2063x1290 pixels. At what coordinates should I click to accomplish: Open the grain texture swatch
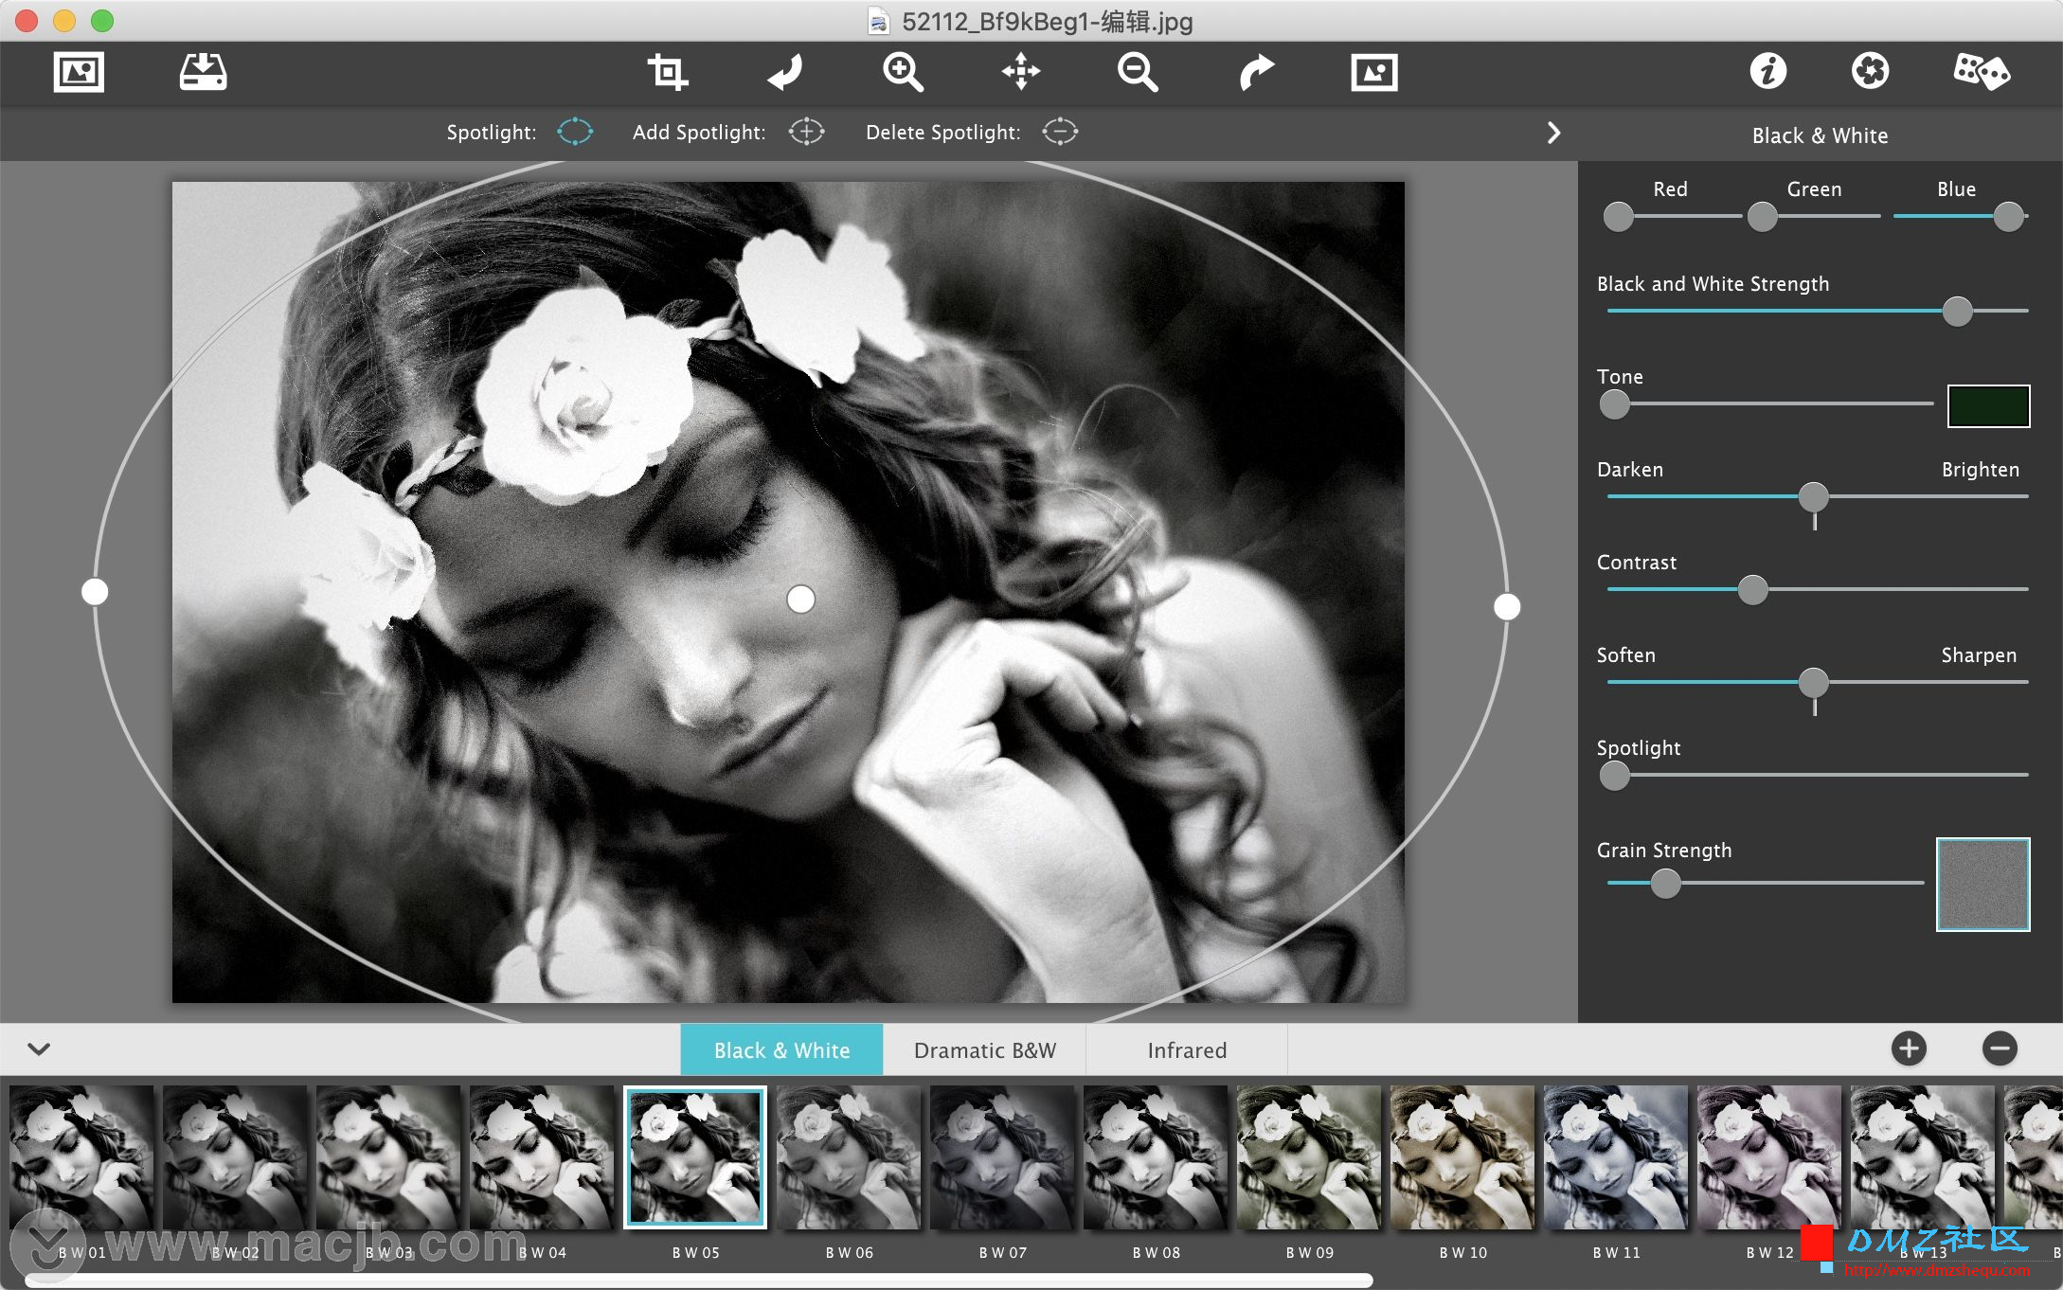click(x=1982, y=885)
